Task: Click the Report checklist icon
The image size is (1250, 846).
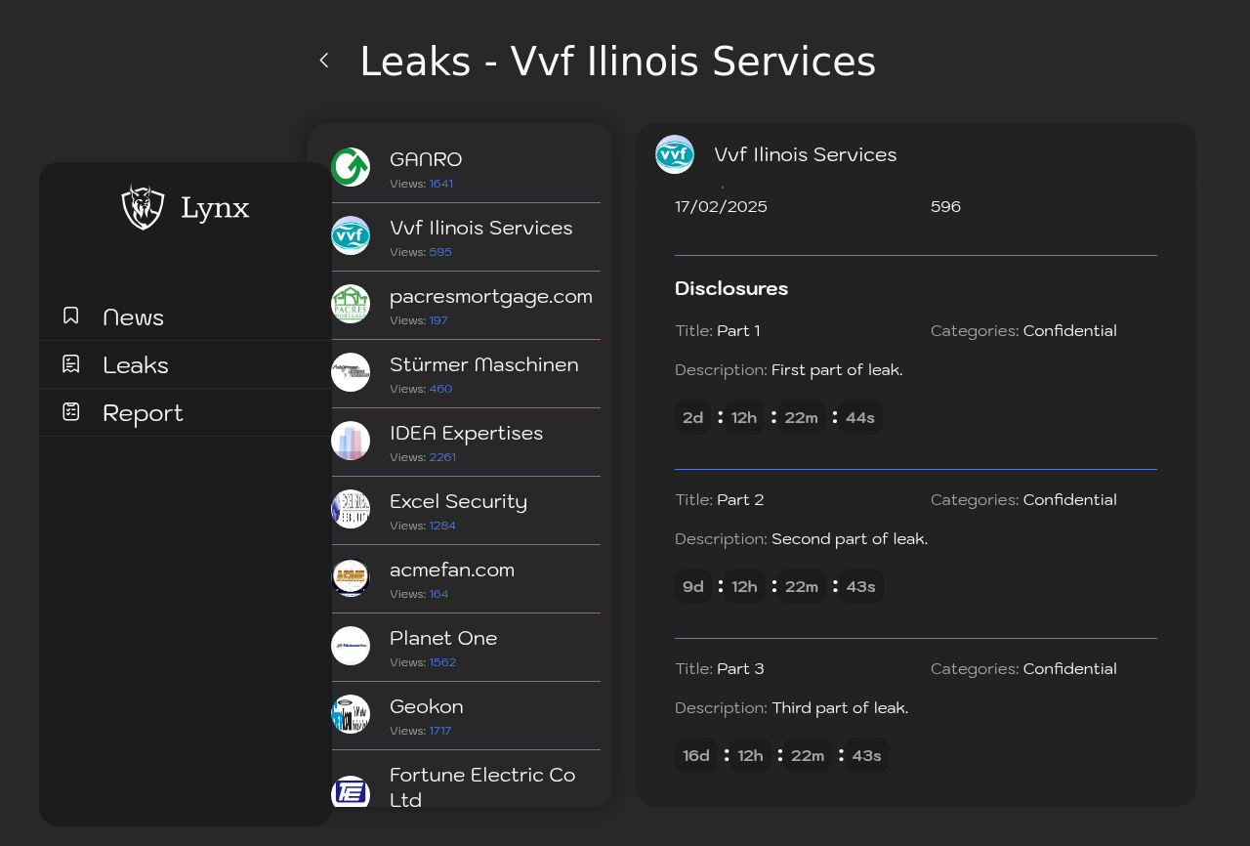Action: [70, 411]
